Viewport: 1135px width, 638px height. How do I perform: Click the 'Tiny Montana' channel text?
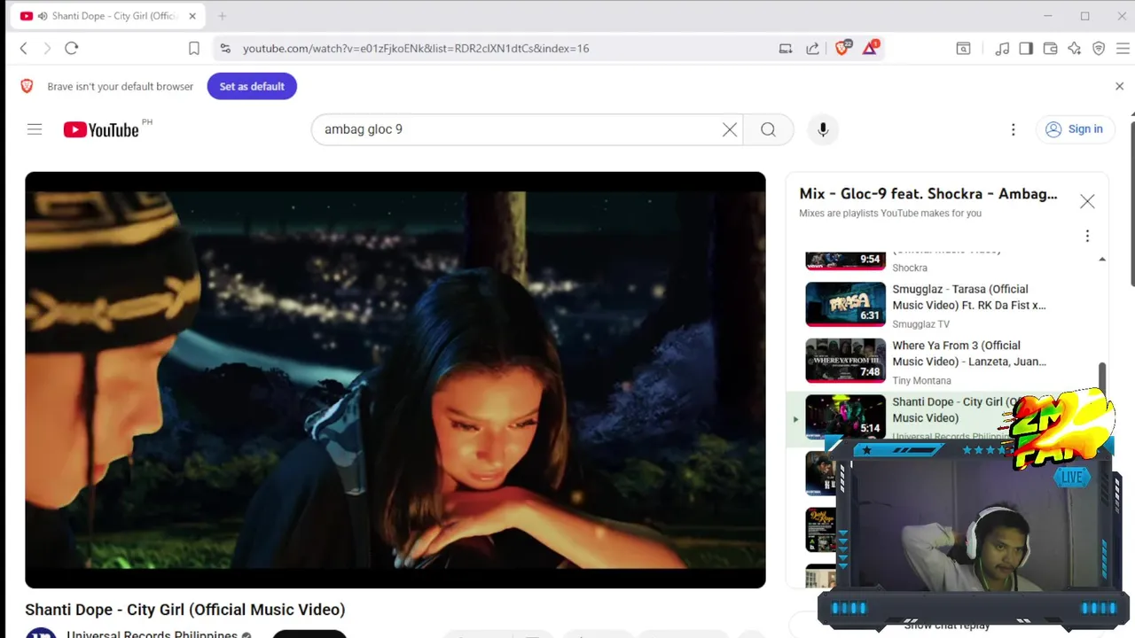(x=921, y=381)
